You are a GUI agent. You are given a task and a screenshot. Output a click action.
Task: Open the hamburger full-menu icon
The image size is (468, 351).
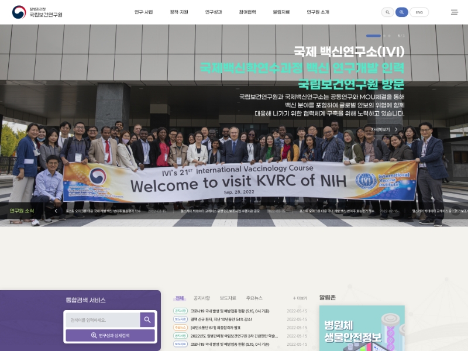[455, 12]
